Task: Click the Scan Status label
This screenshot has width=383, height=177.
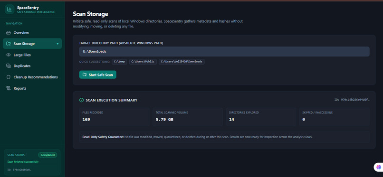Action: 16,155
